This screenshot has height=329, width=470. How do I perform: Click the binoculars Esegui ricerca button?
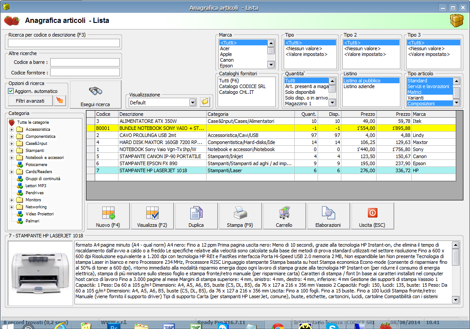(x=96, y=95)
